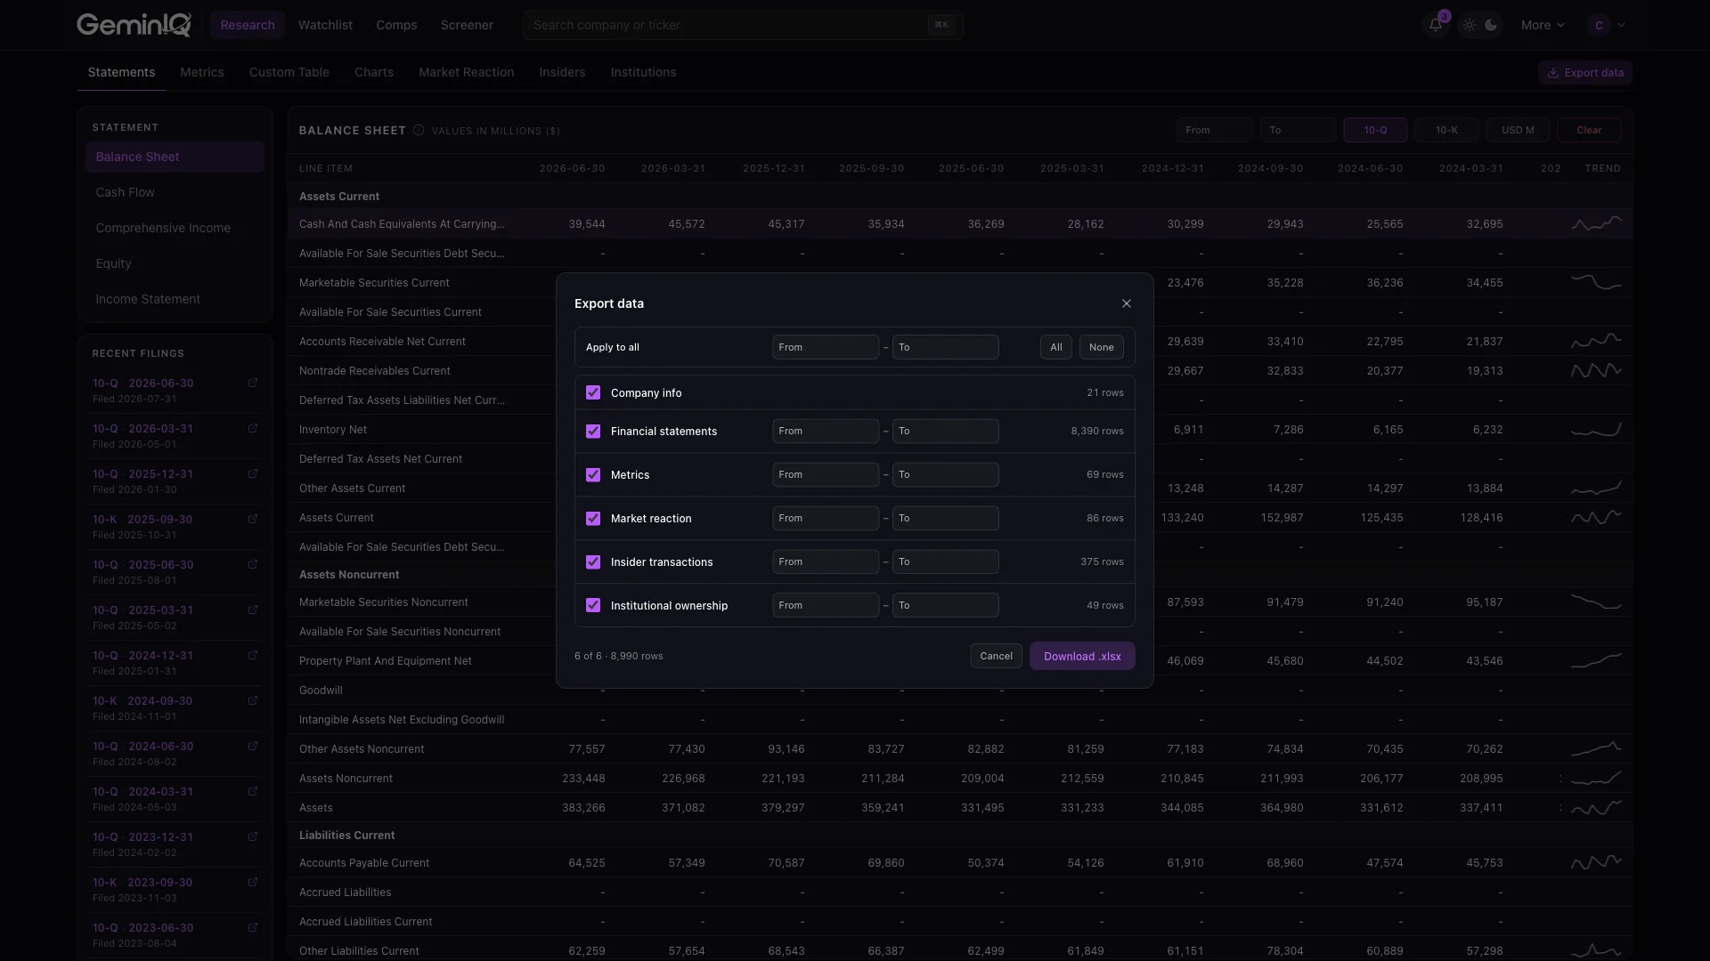
Task: Click Download .xlsx button
Action: point(1082,656)
